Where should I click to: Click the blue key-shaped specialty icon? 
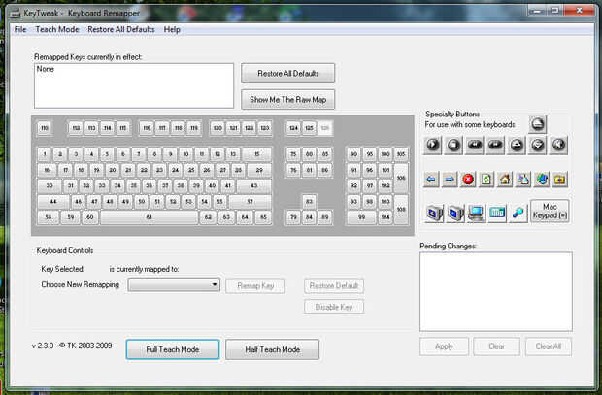tap(518, 213)
